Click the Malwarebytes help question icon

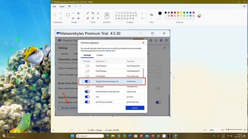coord(166,41)
